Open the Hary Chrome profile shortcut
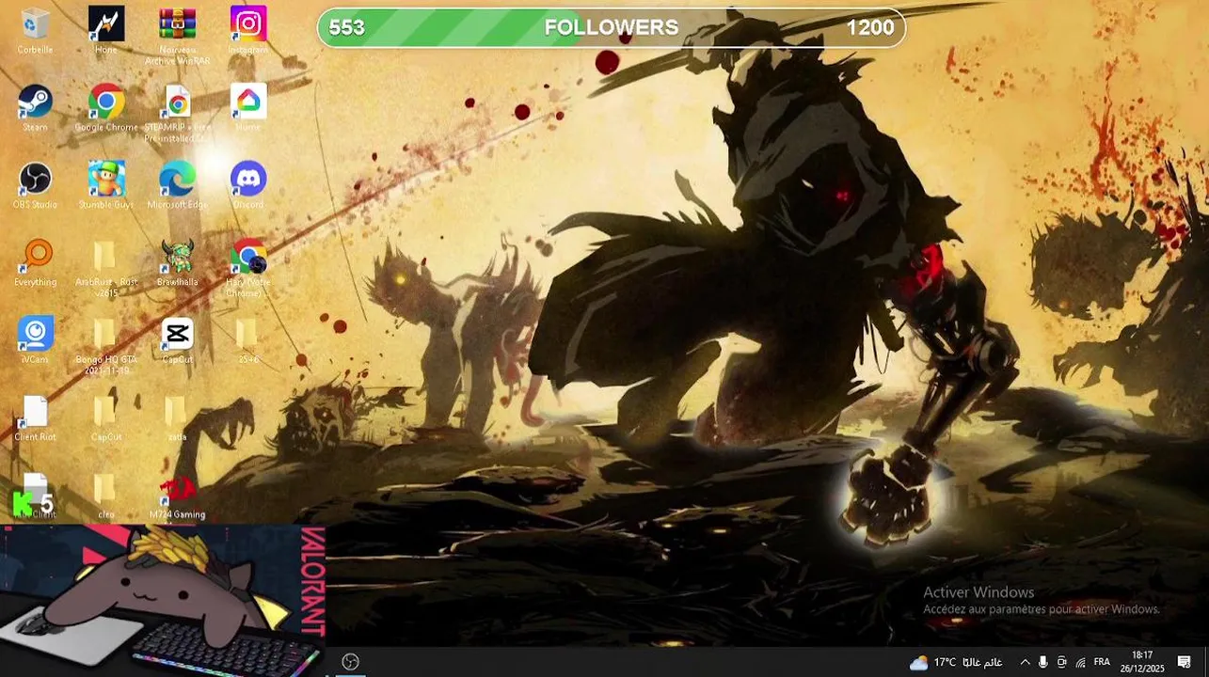Viewport: 1209px width, 677px height. pyautogui.click(x=248, y=268)
